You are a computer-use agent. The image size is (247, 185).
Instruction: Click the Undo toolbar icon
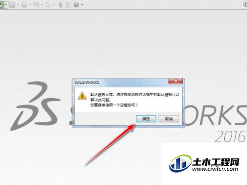pyautogui.click(x=36, y=5)
